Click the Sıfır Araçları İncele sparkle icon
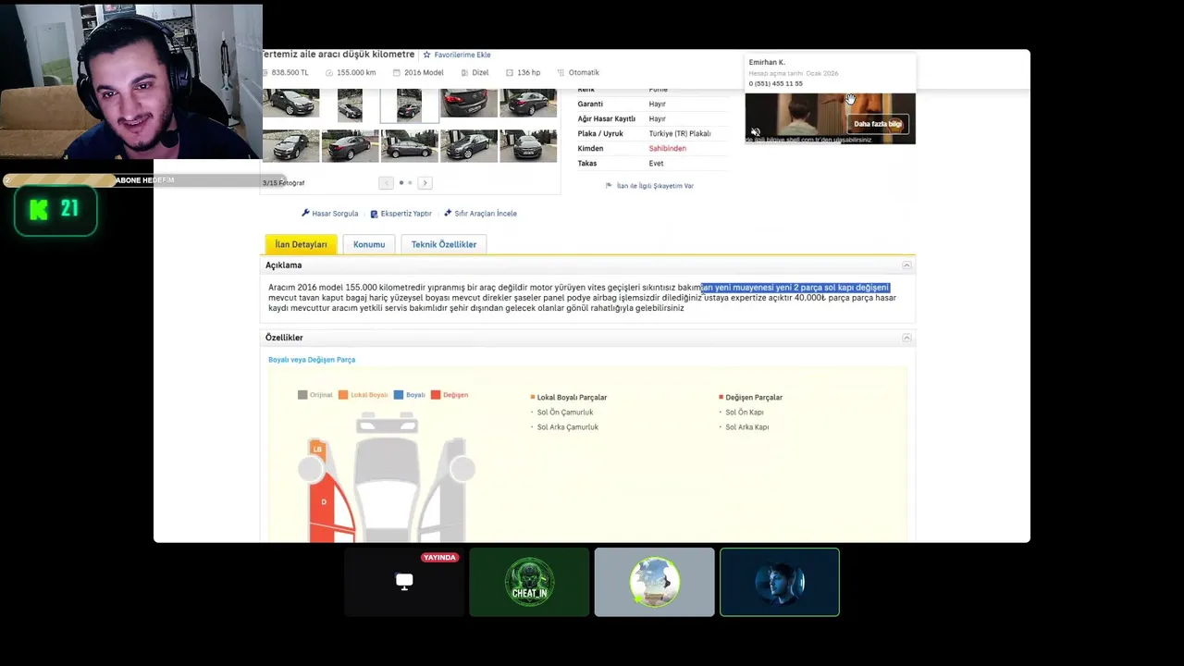This screenshot has width=1184, height=666. (x=448, y=213)
